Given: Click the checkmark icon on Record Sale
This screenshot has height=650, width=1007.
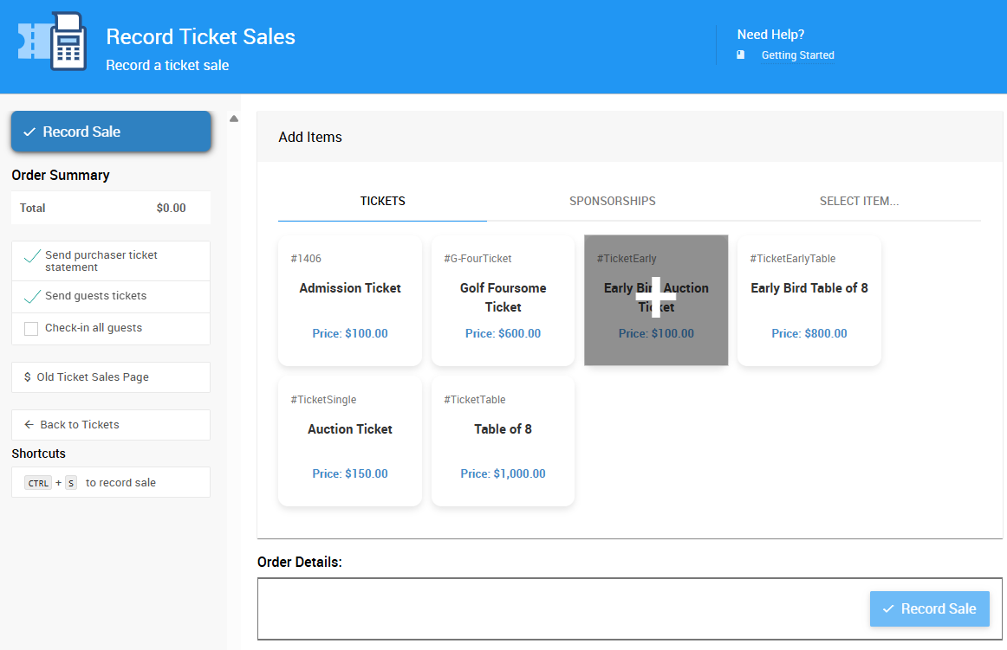Looking at the screenshot, I should click(x=29, y=131).
